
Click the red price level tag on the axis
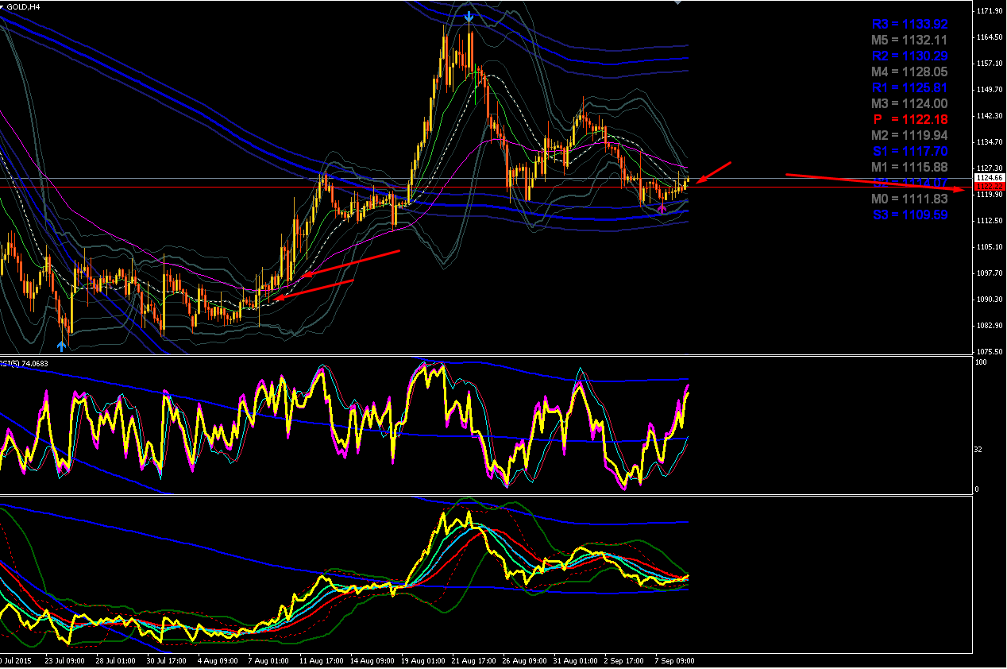[990, 186]
